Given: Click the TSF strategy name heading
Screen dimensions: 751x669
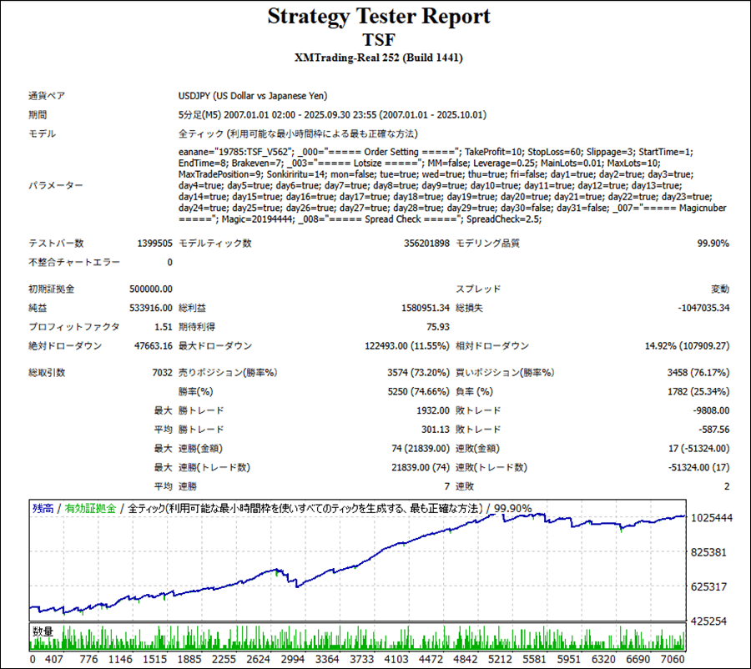Looking at the screenshot, I should (x=379, y=39).
